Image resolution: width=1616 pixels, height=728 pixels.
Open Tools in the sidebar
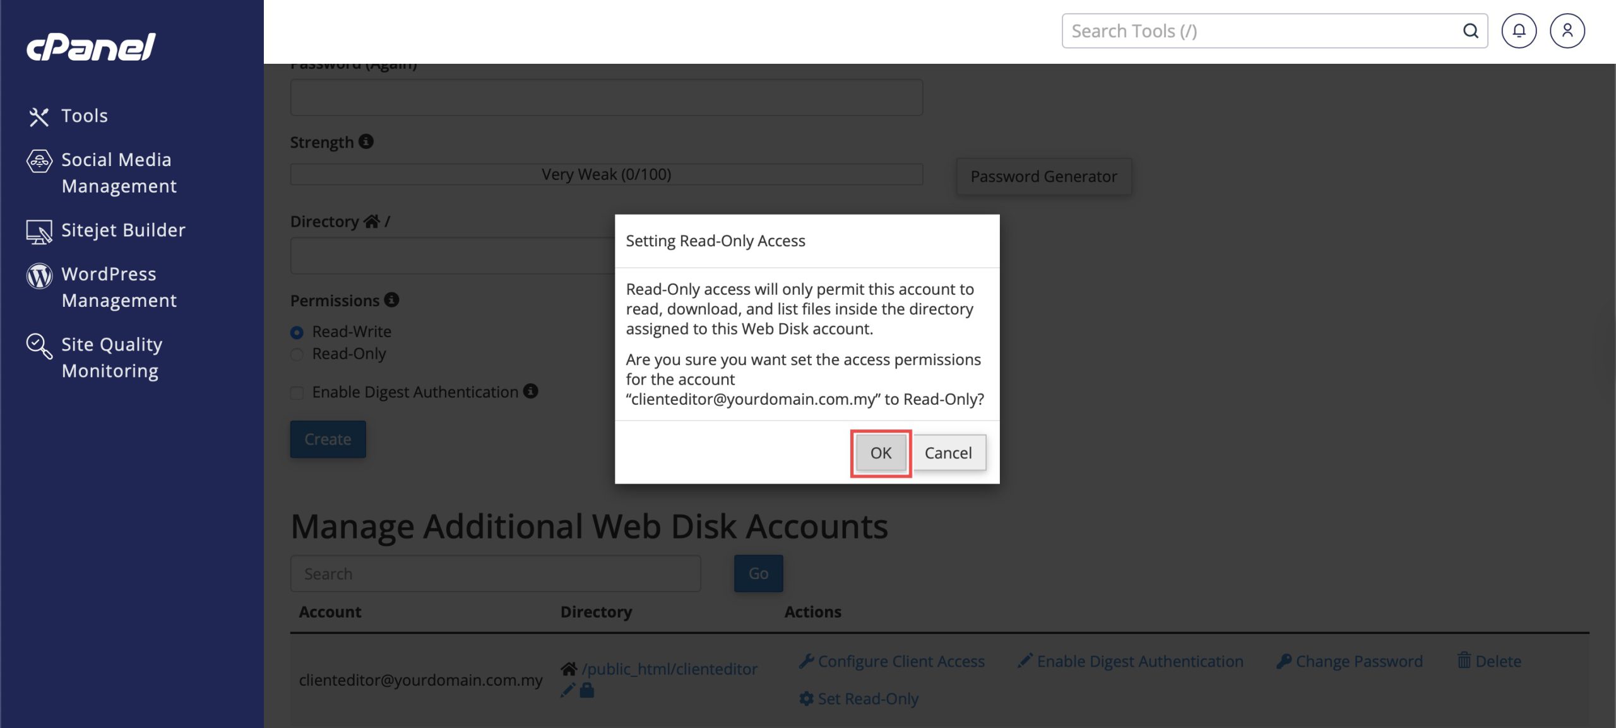pyautogui.click(x=84, y=116)
